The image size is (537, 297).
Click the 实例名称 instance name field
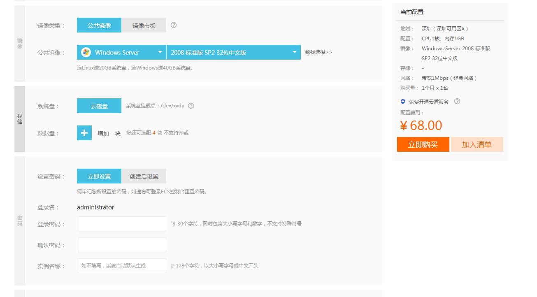[x=121, y=265]
